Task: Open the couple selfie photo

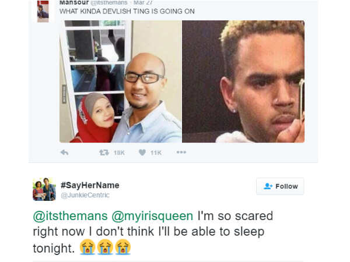Action: click(121, 82)
